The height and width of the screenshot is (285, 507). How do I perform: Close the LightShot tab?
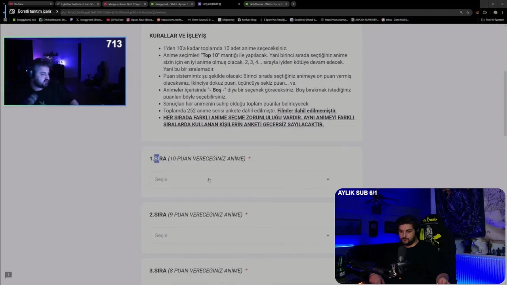coord(98,4)
